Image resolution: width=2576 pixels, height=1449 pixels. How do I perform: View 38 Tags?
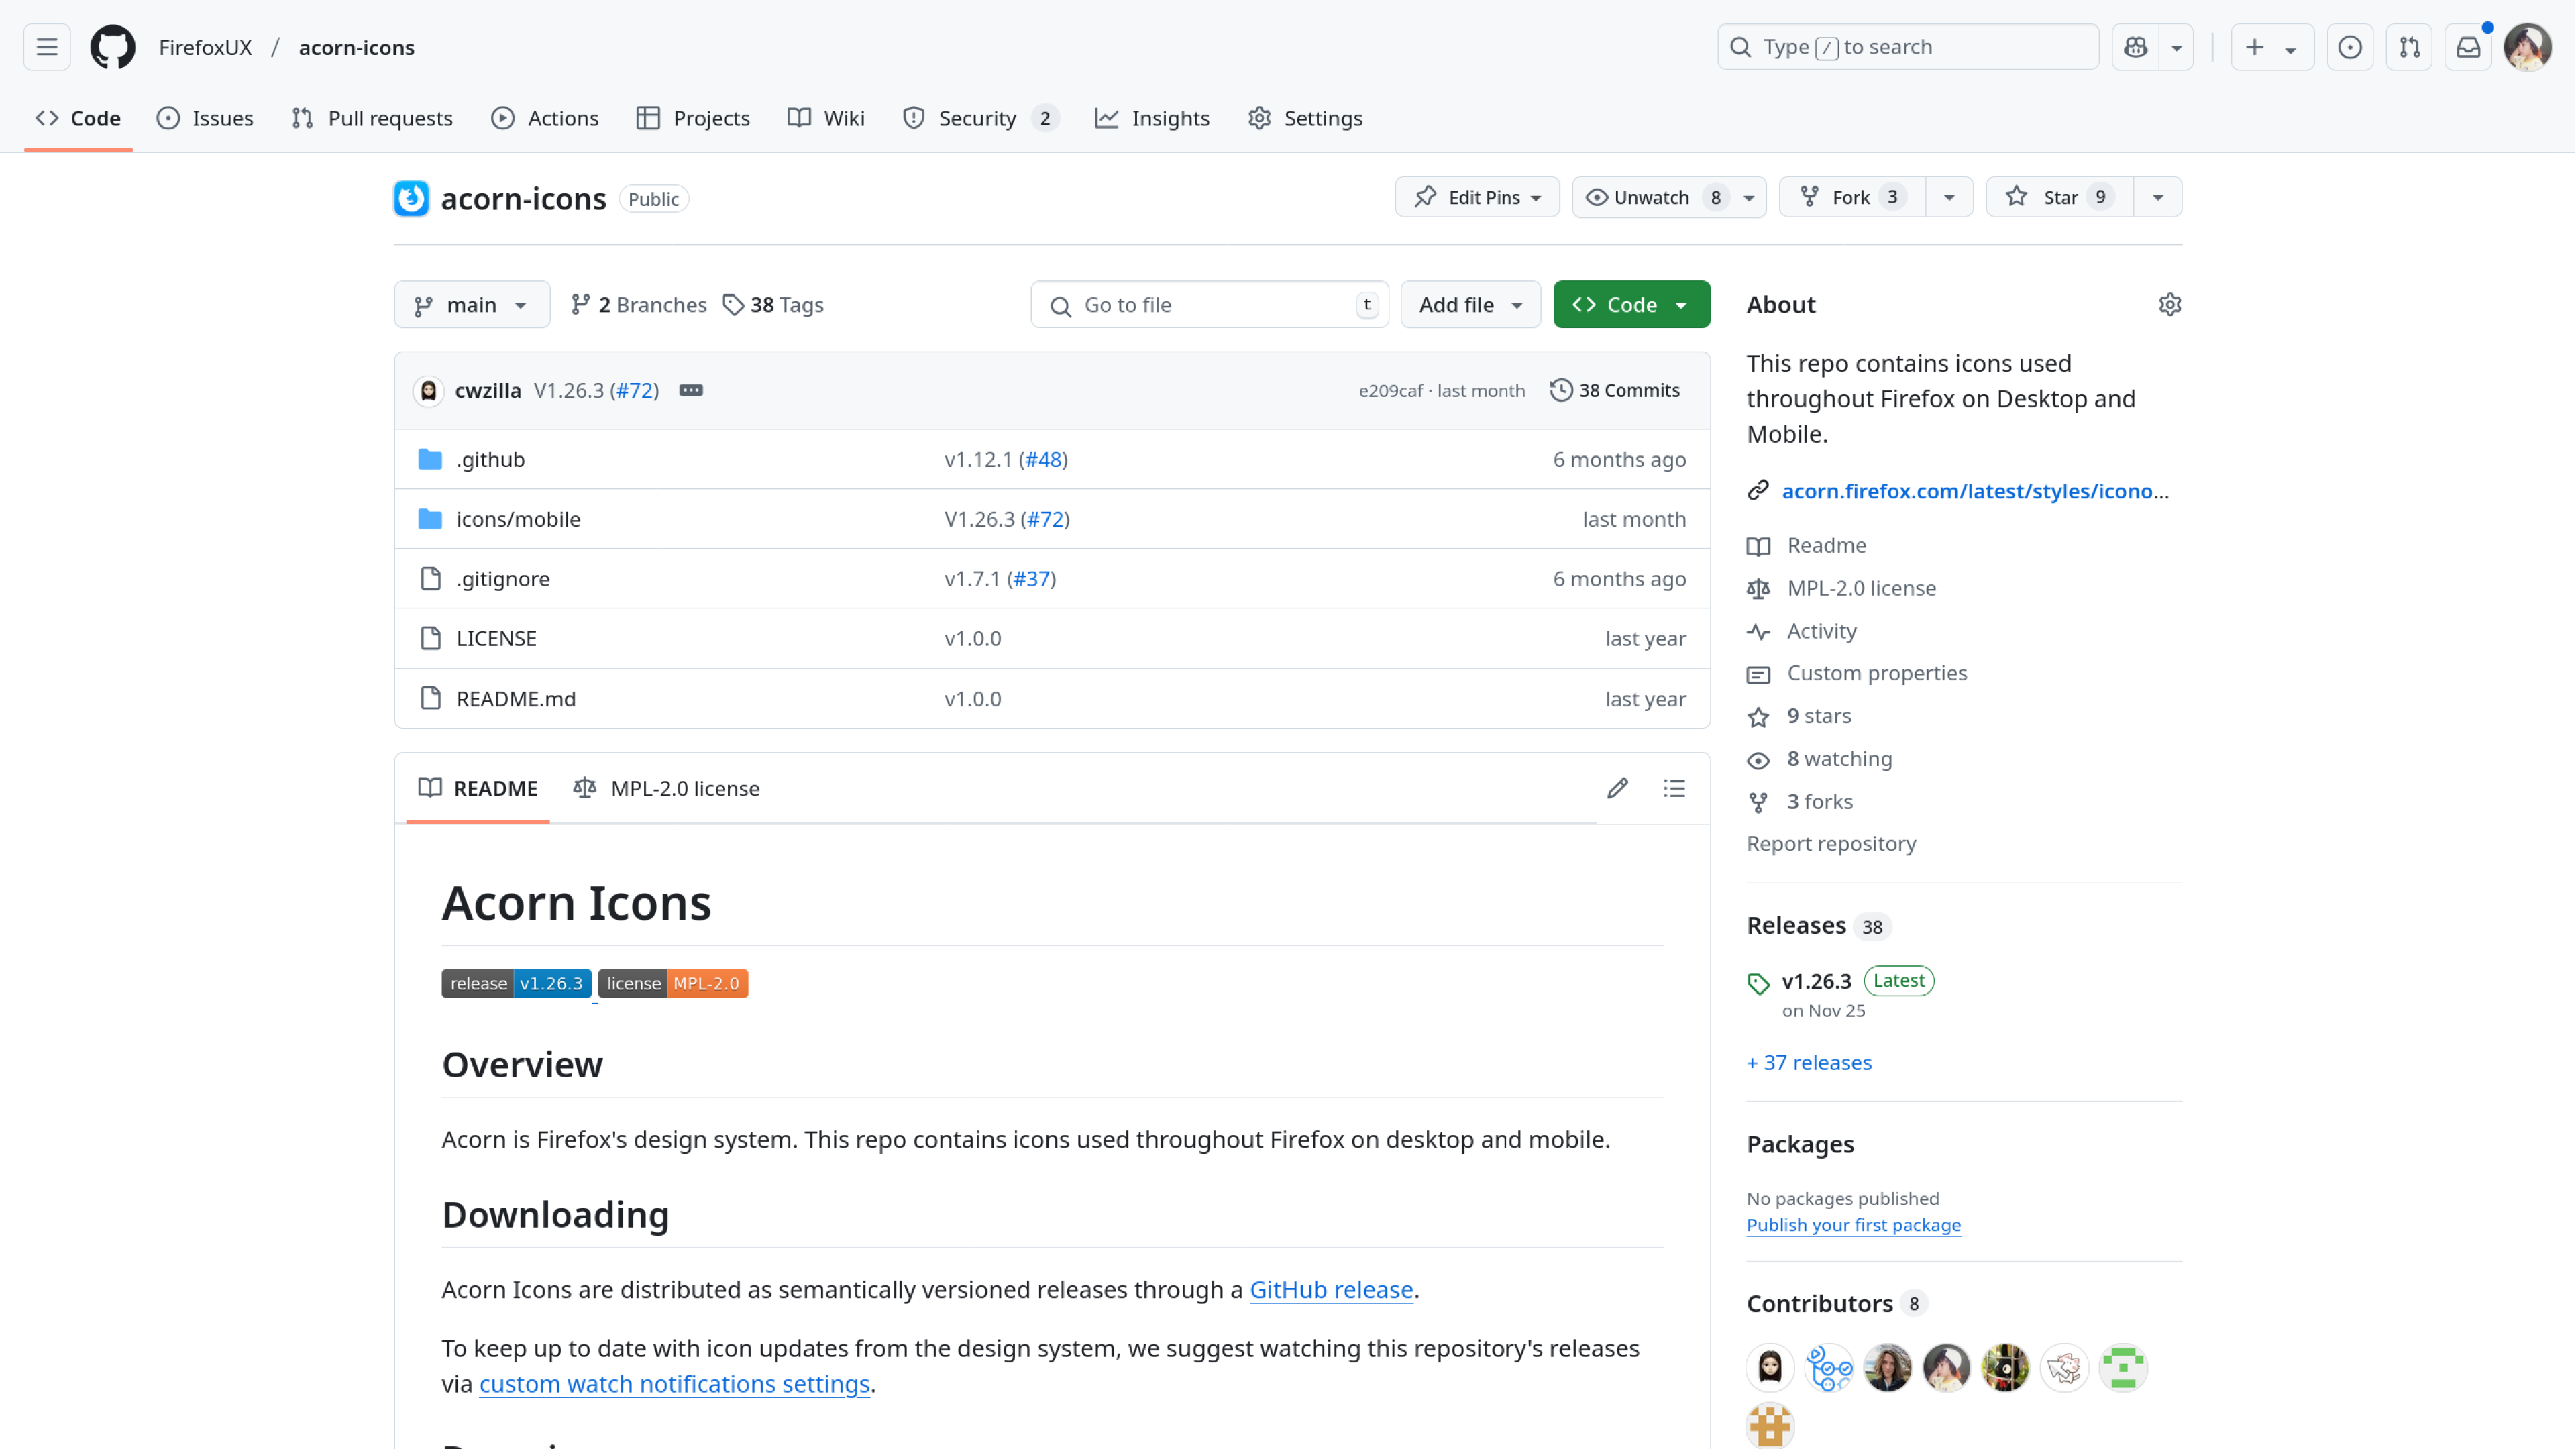(x=773, y=305)
